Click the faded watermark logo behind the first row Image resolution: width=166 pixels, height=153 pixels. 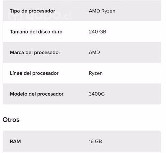pos(39,17)
